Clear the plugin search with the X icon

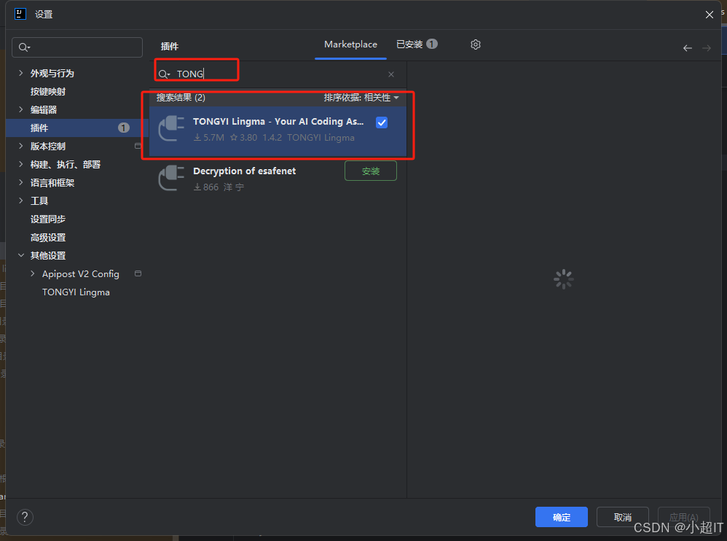[x=391, y=74]
